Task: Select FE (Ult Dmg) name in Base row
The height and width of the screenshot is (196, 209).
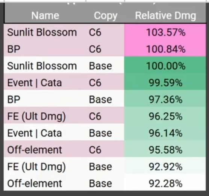Action: coord(36,167)
